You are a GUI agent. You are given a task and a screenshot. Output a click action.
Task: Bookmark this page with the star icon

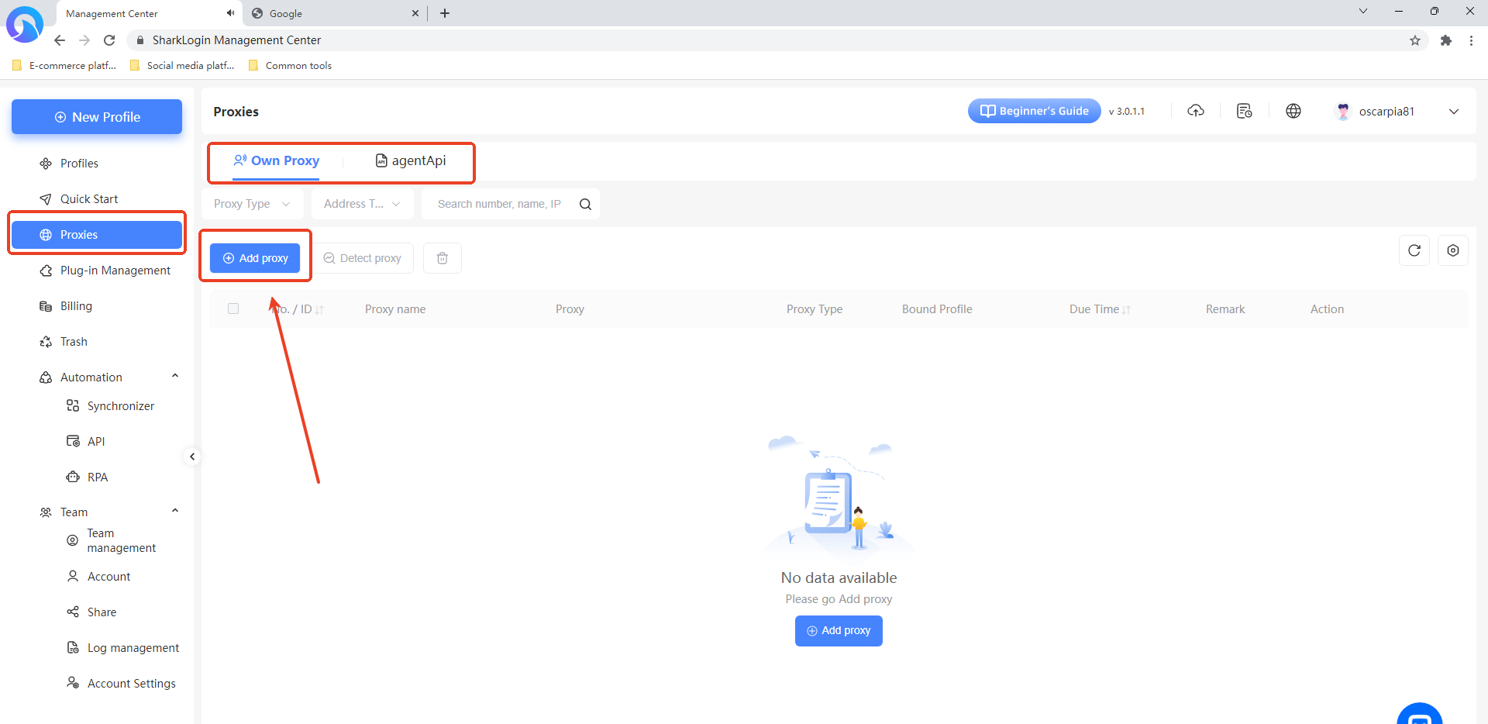click(1414, 40)
